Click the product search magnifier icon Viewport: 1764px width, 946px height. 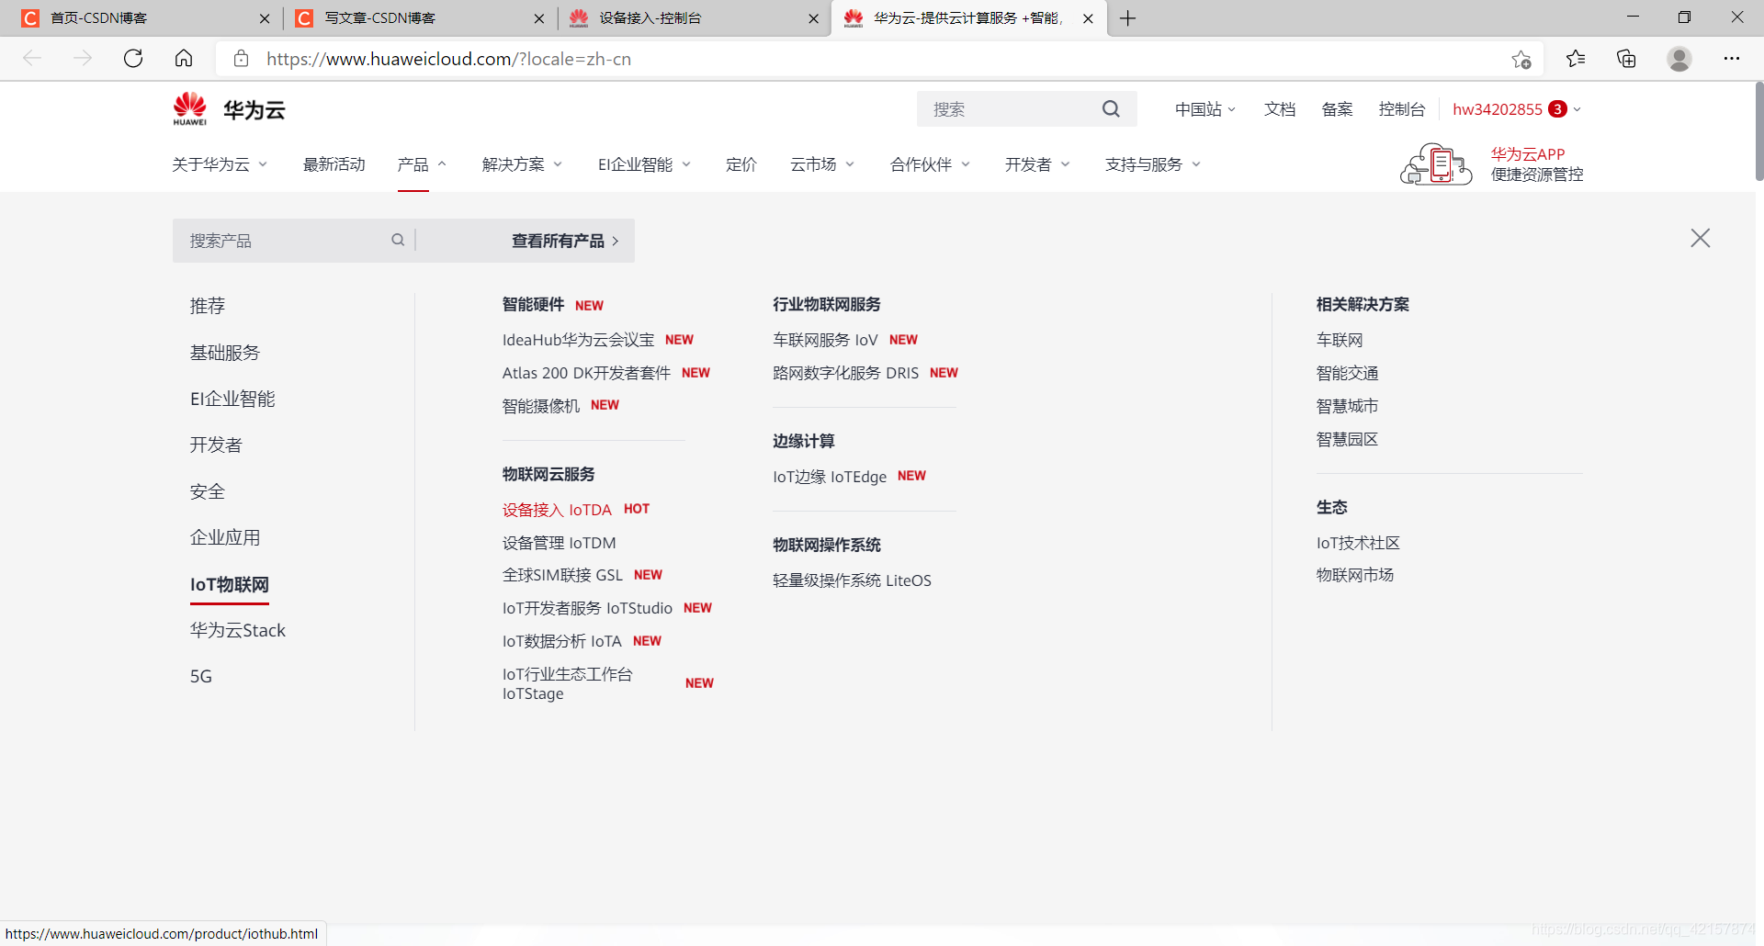coord(398,240)
